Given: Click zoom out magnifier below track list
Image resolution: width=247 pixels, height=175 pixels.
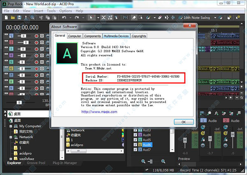Looking at the screenshot, I should pyautogui.click(x=143, y=161).
